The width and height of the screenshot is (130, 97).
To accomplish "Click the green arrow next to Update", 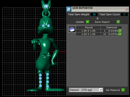I will point(88,22).
